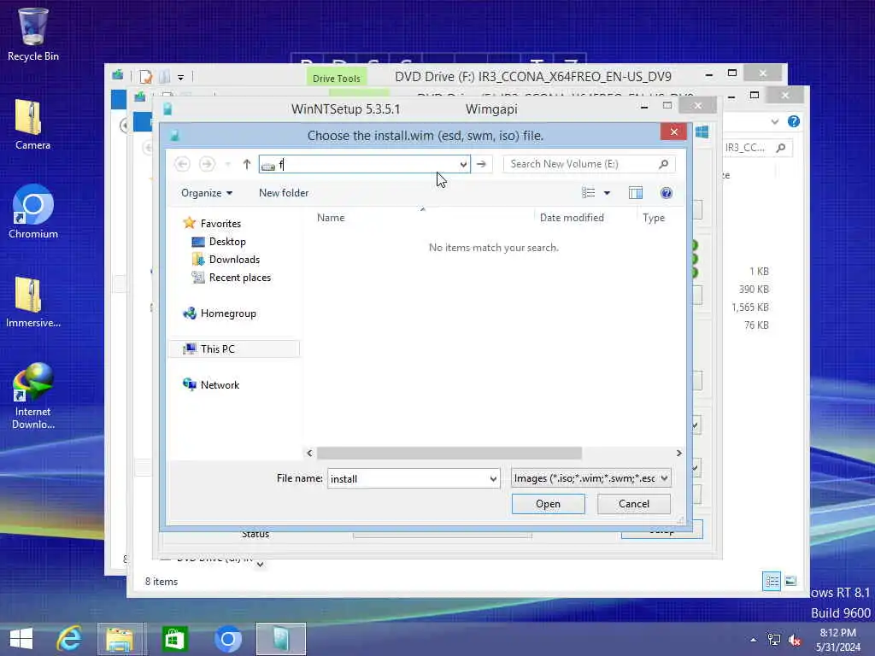Switch to WinNTSetup taskbar button
Viewport: 875px width, 656px height.
pyautogui.click(x=281, y=639)
